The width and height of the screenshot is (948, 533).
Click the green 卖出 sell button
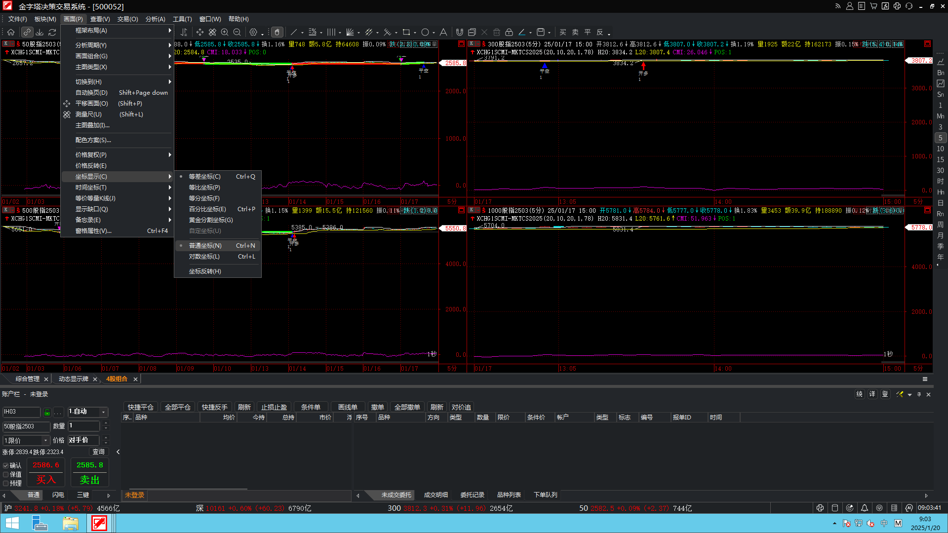coord(90,472)
